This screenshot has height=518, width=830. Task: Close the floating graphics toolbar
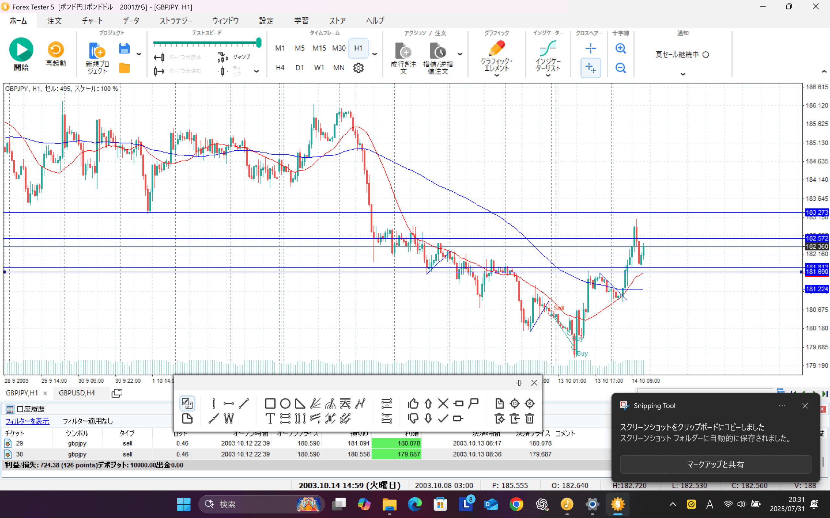534,383
